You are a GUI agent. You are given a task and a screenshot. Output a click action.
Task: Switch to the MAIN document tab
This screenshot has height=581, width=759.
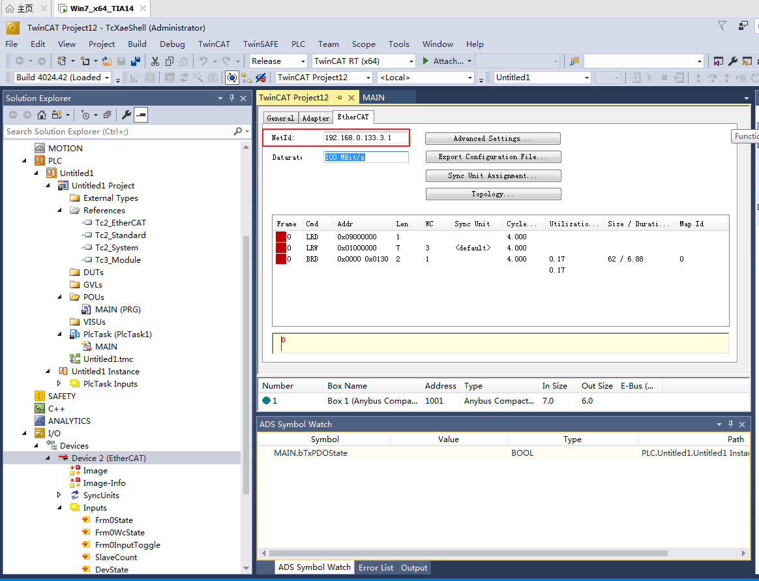tap(374, 98)
